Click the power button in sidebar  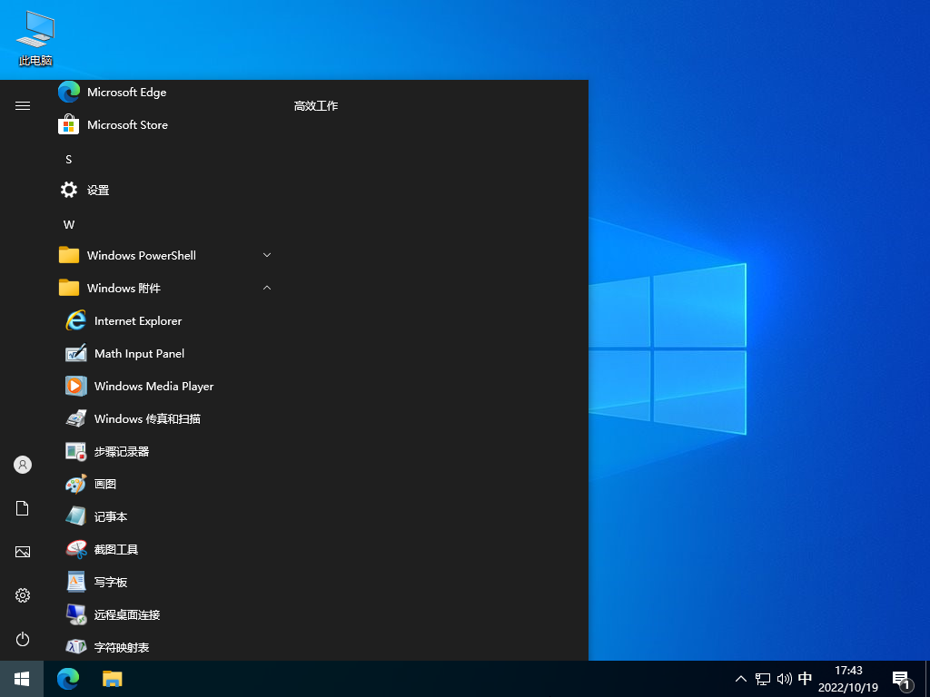point(23,639)
